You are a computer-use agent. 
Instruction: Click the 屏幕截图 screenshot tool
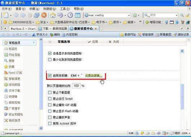[x=164, y=35]
